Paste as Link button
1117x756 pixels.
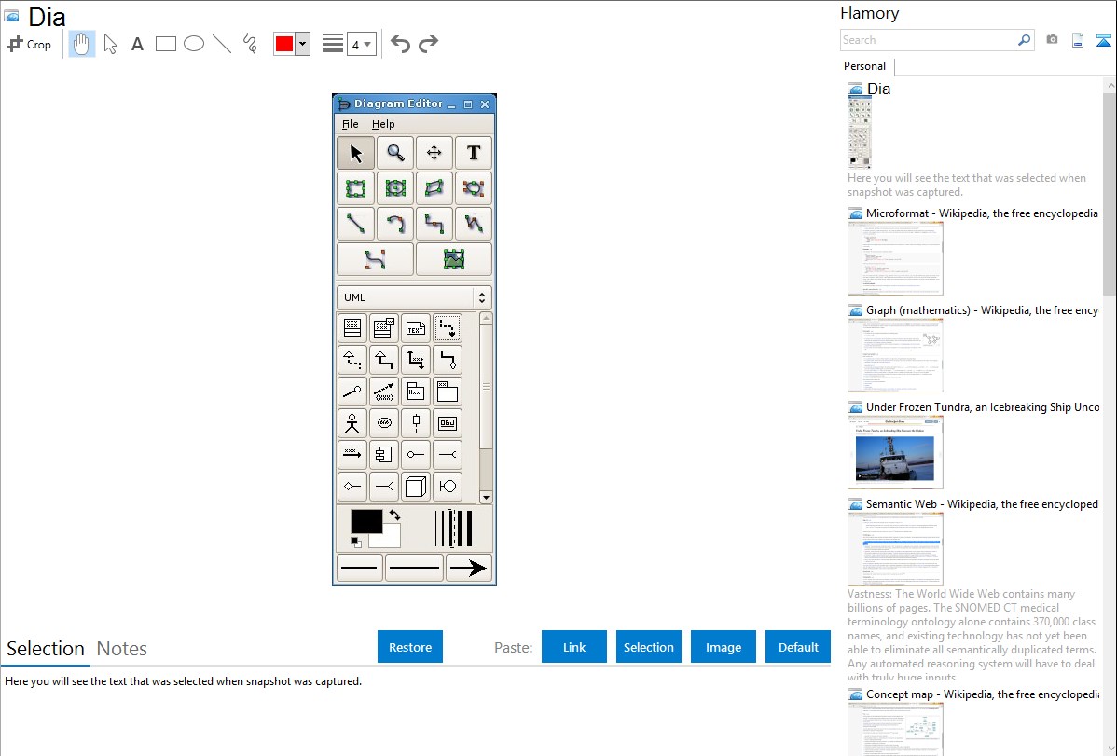click(x=574, y=647)
